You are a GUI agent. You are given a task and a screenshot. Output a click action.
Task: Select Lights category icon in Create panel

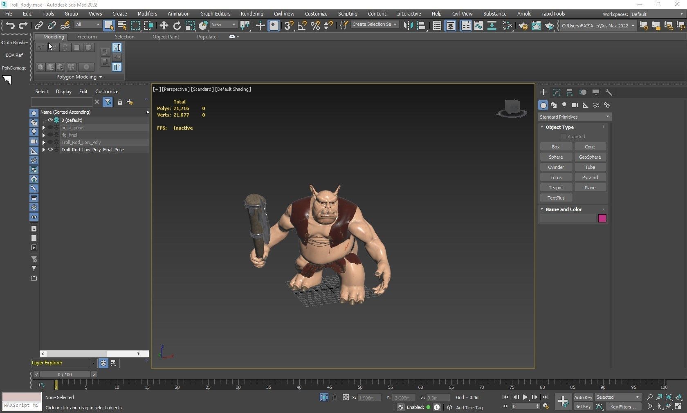564,105
